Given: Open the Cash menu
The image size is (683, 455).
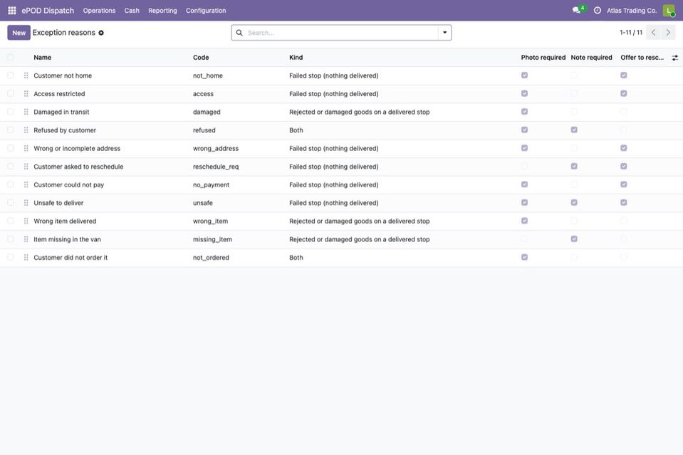Looking at the screenshot, I should point(132,11).
